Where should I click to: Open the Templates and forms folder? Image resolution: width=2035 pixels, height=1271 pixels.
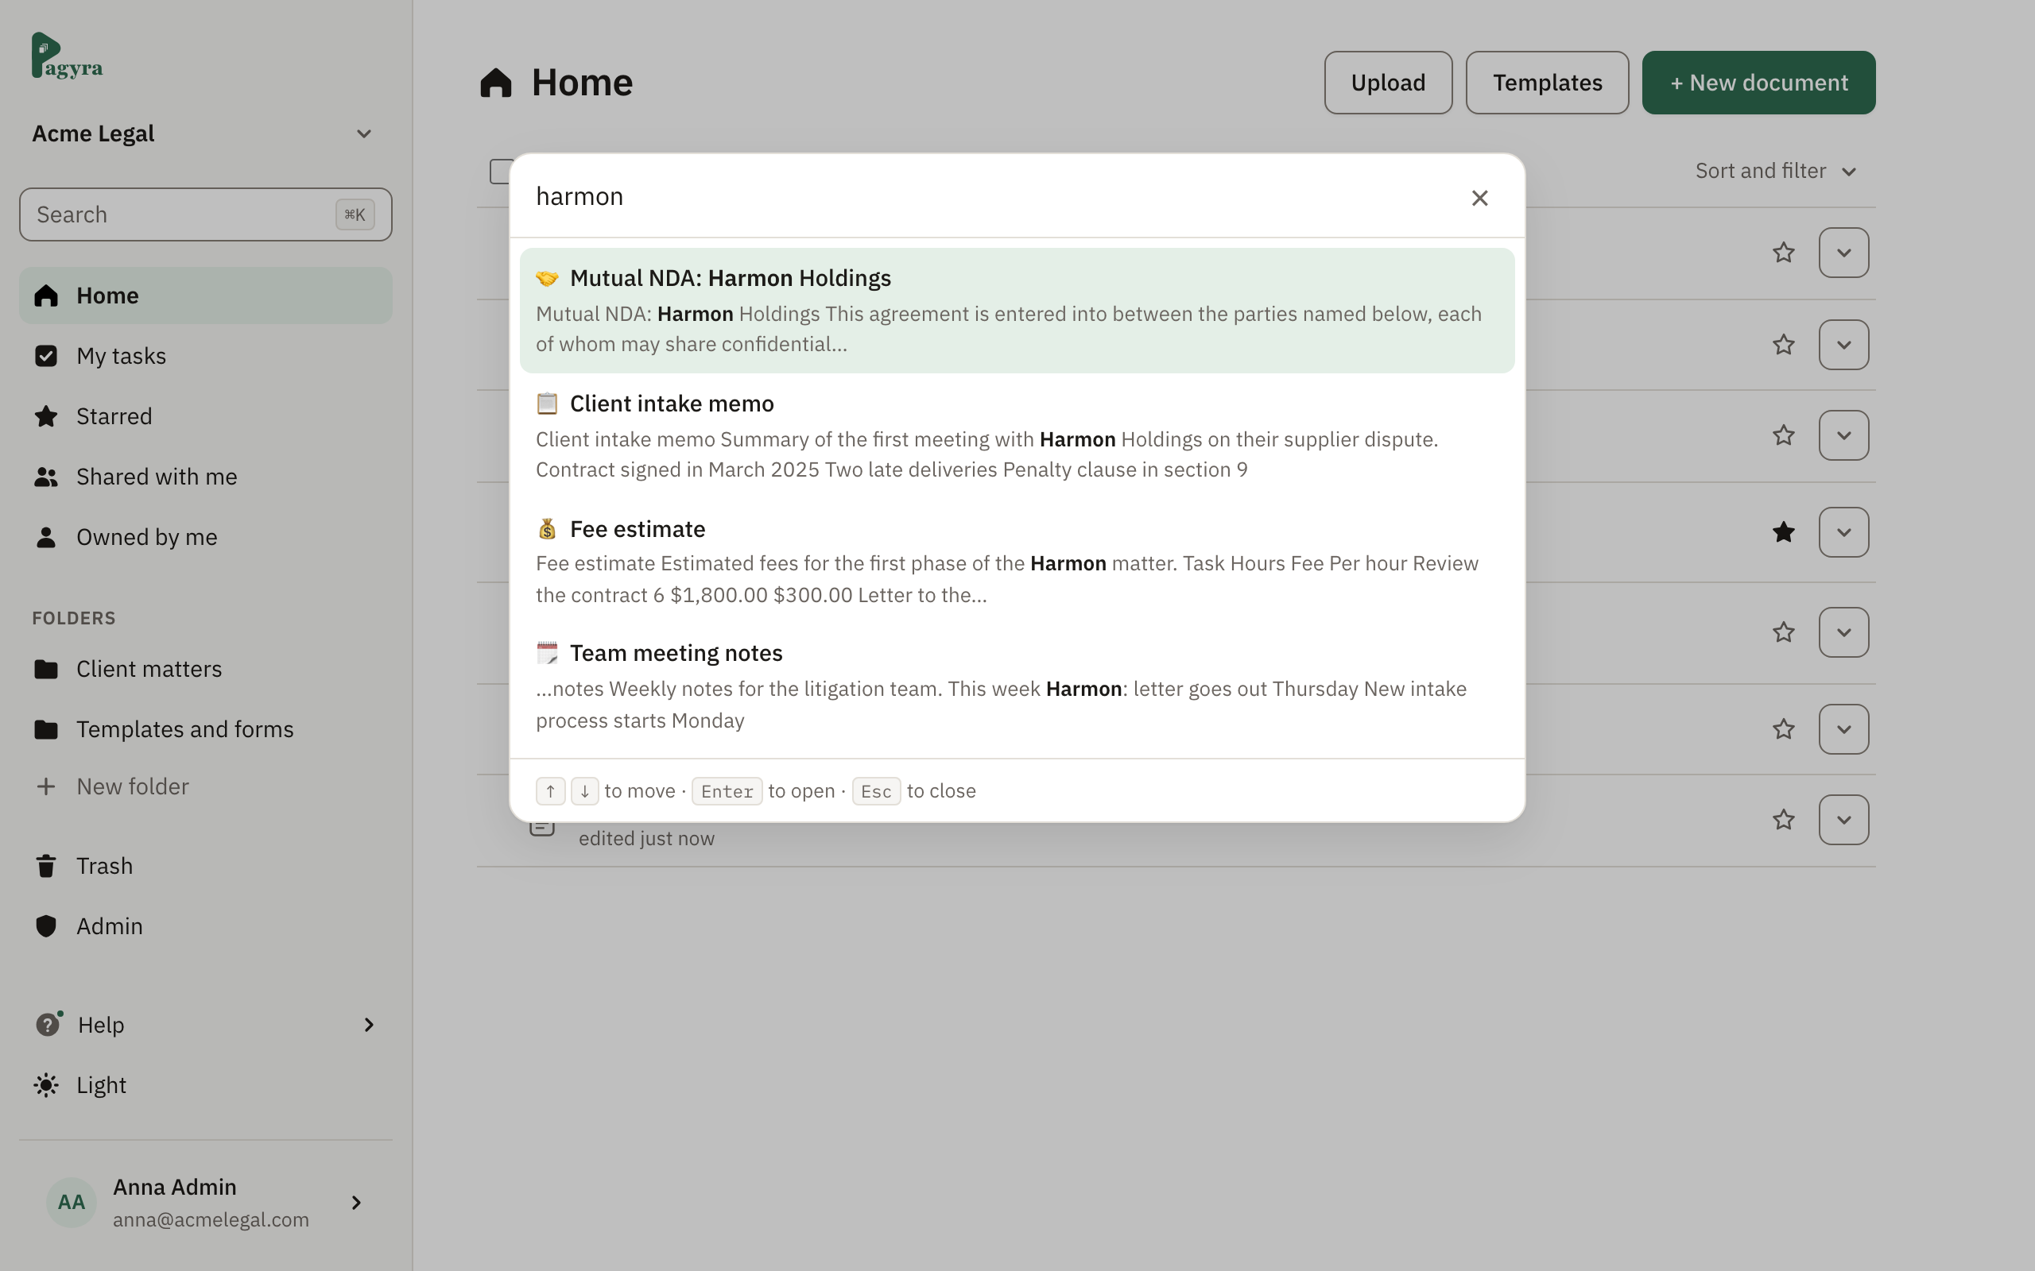coord(205,728)
